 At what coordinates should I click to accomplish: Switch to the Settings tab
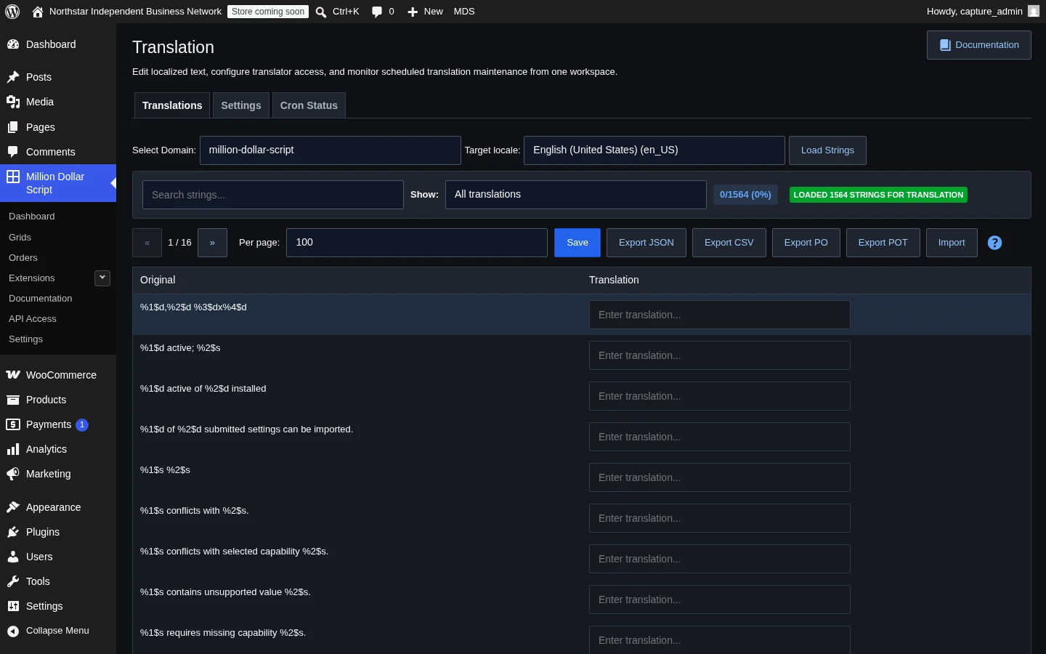tap(241, 105)
